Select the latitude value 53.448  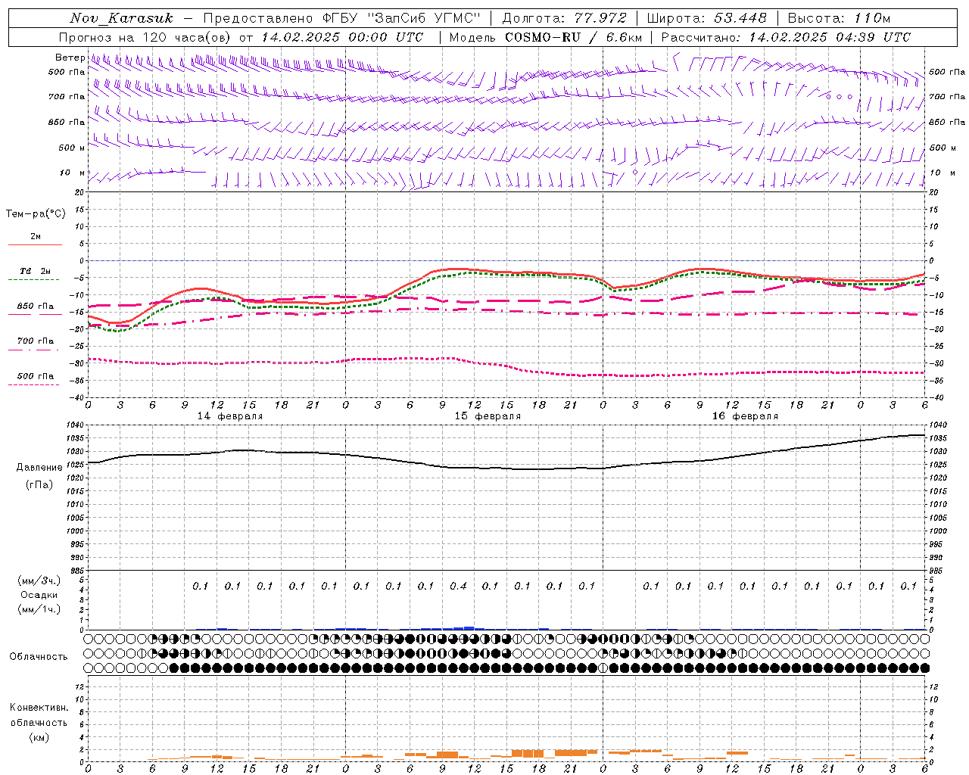[740, 18]
